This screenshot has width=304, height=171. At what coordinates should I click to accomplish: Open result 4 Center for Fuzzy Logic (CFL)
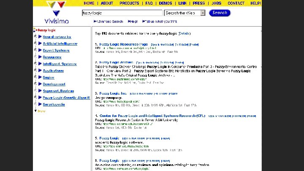pos(152,116)
